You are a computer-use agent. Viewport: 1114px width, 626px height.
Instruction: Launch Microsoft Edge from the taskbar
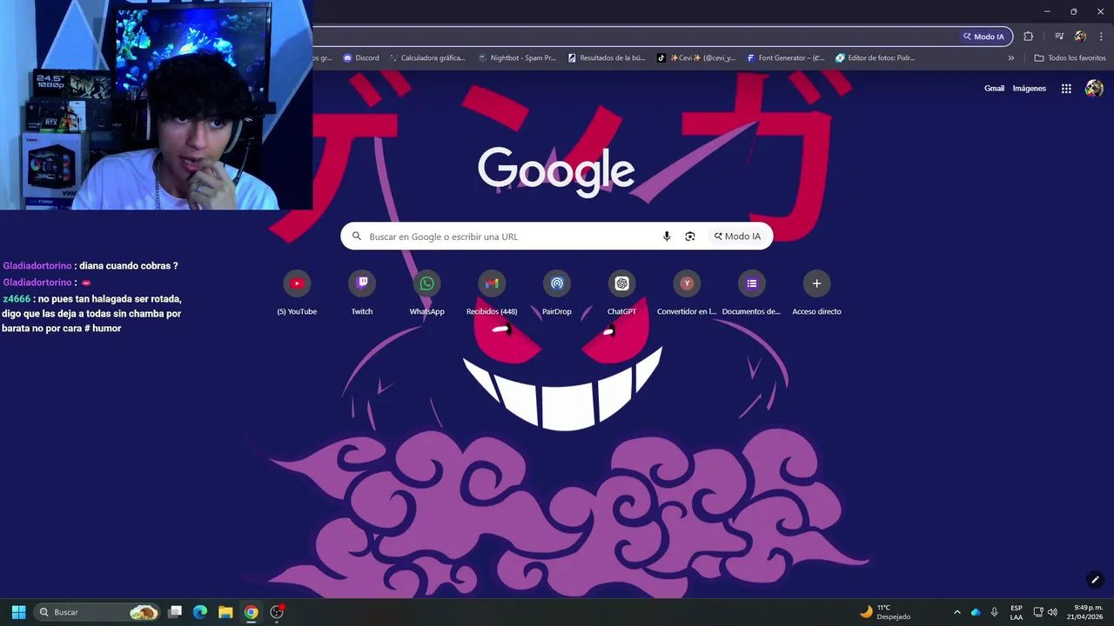(200, 612)
